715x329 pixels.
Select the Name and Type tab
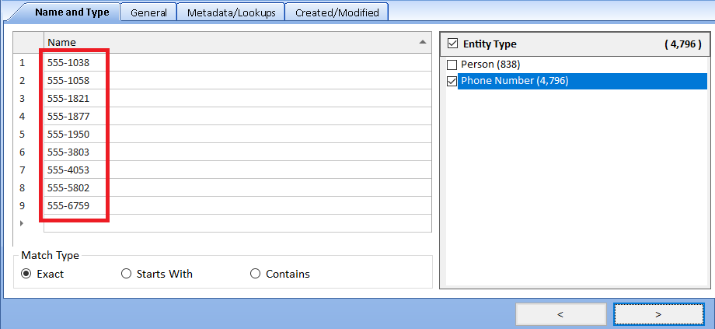tap(71, 12)
